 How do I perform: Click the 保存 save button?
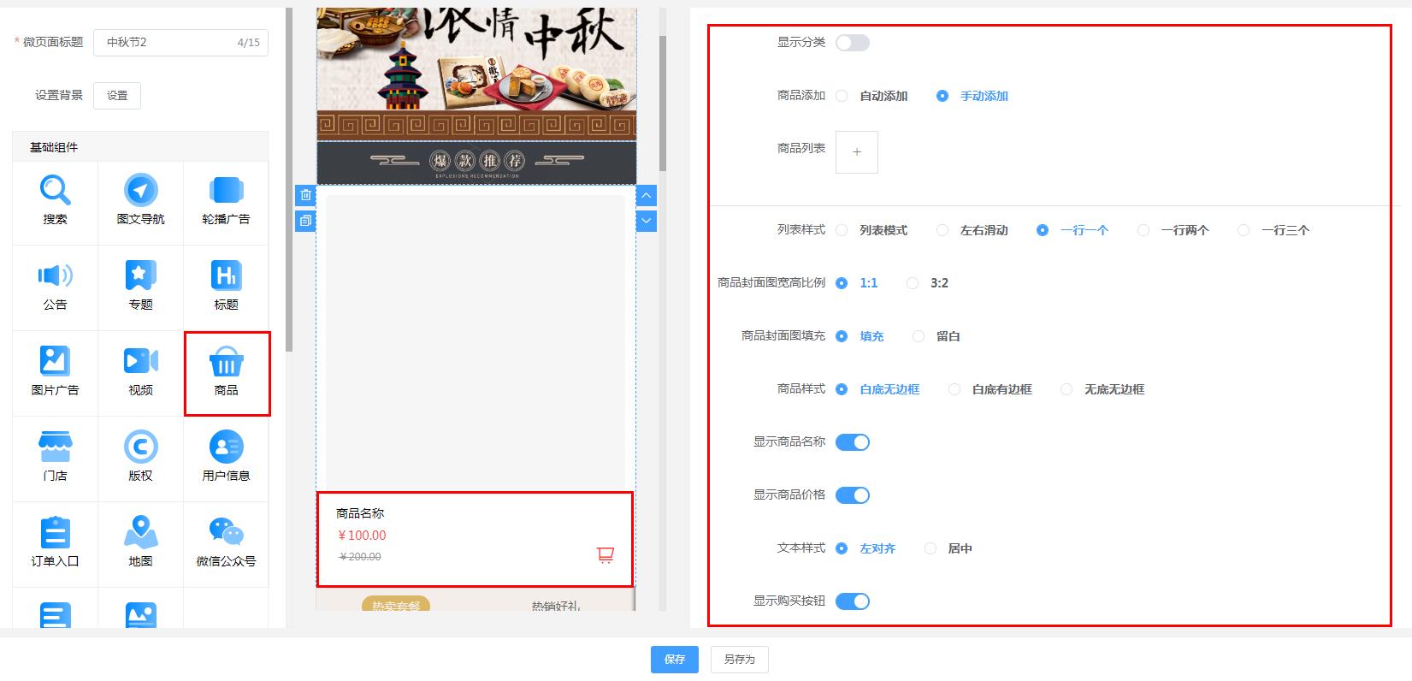tap(675, 660)
